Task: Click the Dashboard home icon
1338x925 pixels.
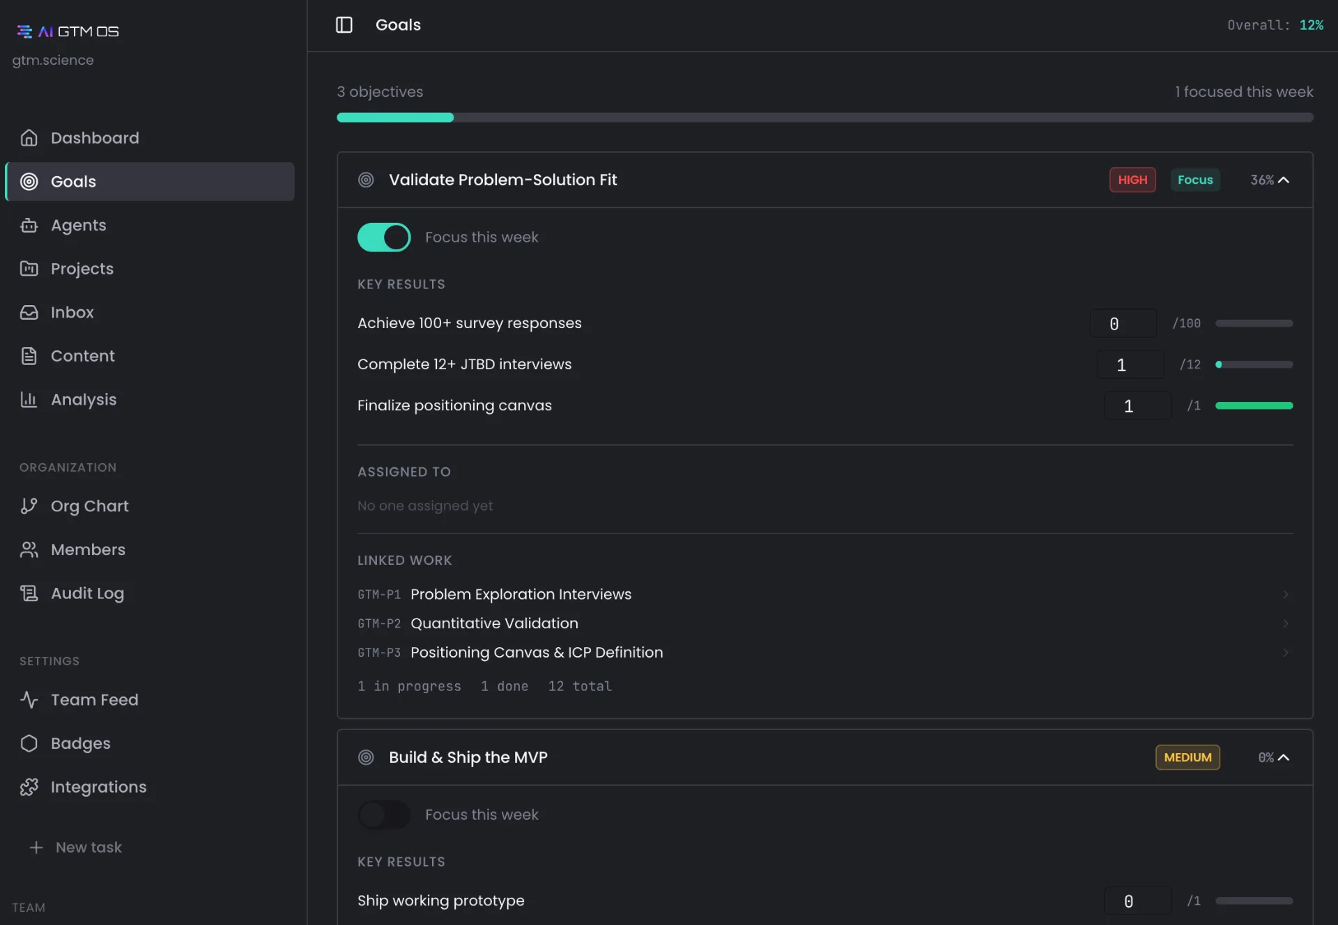Action: click(x=29, y=138)
